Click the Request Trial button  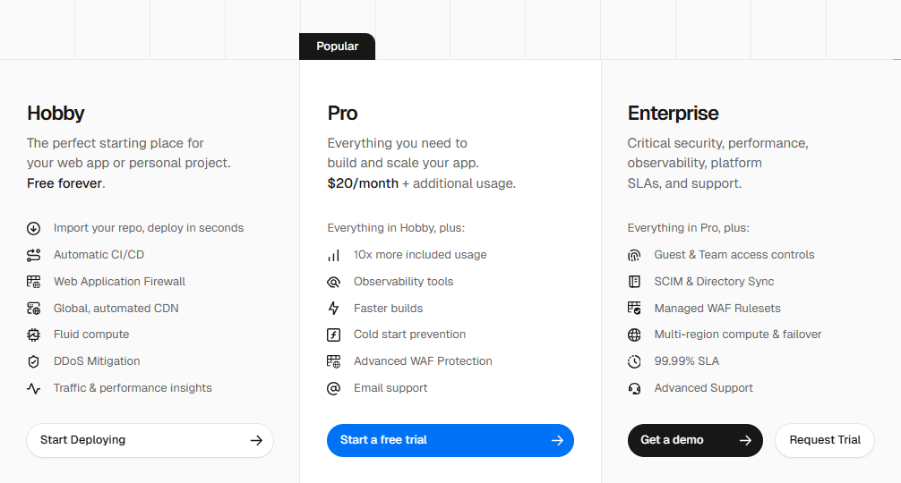pos(824,440)
